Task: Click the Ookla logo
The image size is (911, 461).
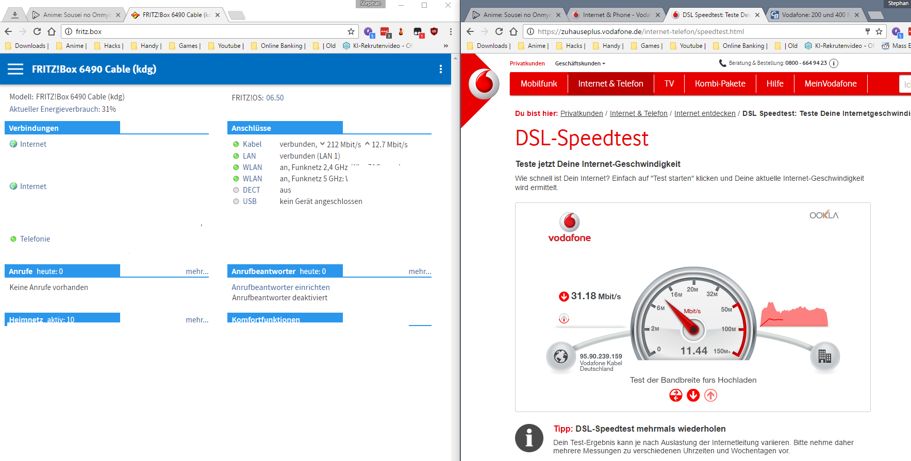Action: tap(824, 215)
